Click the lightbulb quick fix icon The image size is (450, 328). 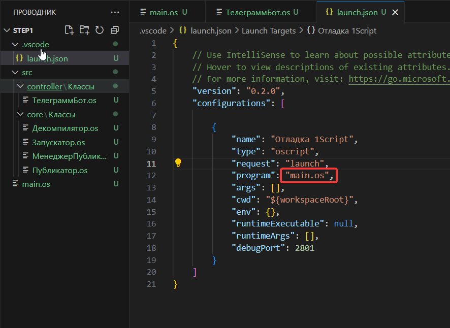point(178,163)
